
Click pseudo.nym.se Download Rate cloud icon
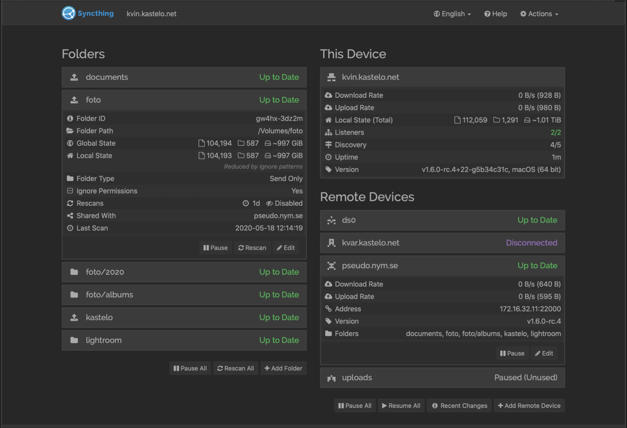click(x=329, y=284)
